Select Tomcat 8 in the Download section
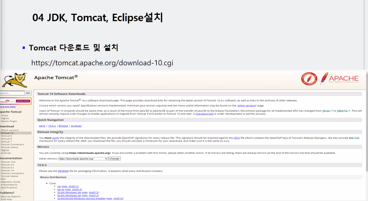This screenshot has height=201, width=368. 6,139
